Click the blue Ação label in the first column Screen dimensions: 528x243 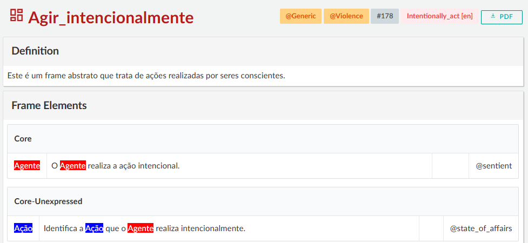[23, 228]
